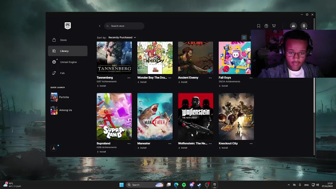Image resolution: width=336 pixels, height=189 pixels.
Task: Install Maneater
Action: 142,148
